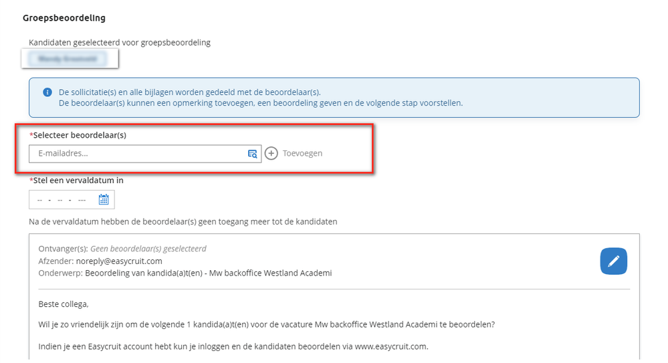Click 'Geen beoordelaar(s) geselecteerd' recipient text
Viewport: 668px width, 363px height.
(x=148, y=249)
